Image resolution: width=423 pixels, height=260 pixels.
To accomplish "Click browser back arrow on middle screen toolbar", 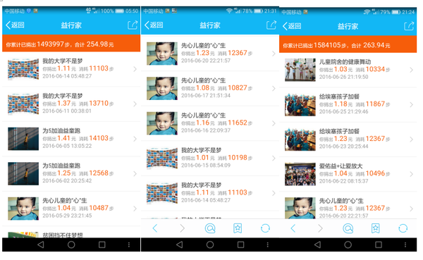I will (x=155, y=228).
